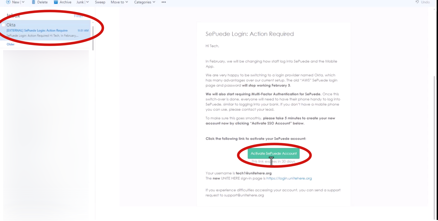This screenshot has height=221, width=438.
Task: Open the Categories dropdown
Action: click(x=145, y=2)
